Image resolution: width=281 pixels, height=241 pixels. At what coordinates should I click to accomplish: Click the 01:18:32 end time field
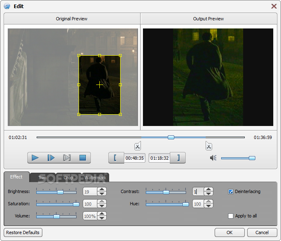[159, 158]
